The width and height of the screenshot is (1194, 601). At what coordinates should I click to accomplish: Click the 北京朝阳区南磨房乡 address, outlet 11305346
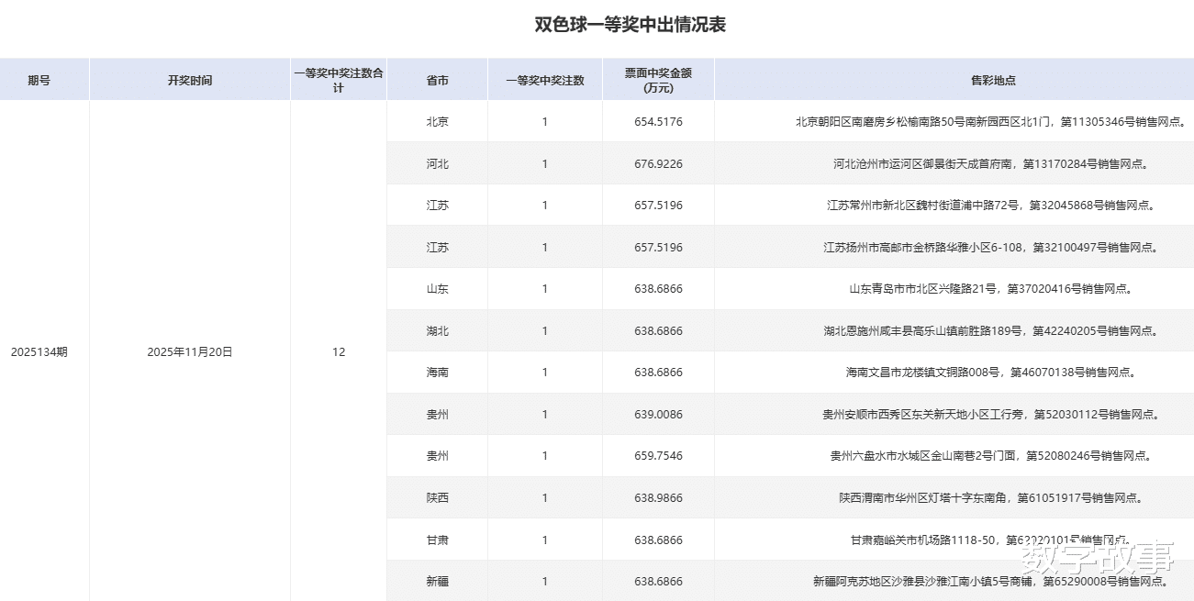[x=990, y=121]
